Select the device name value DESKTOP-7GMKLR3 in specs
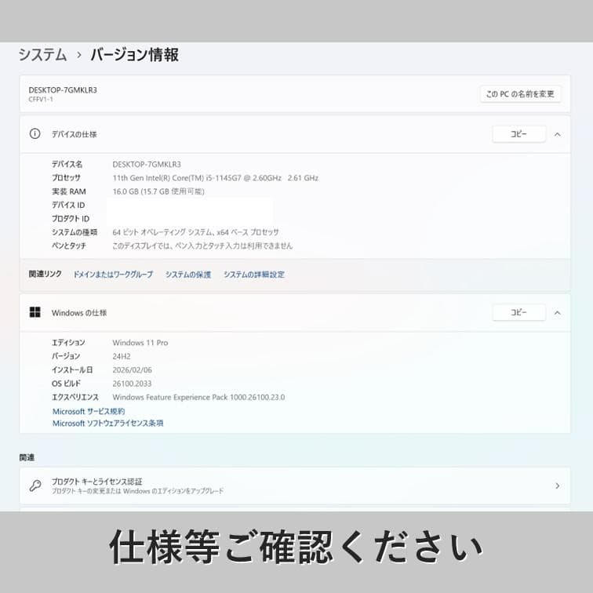The height and width of the screenshot is (593, 593). click(147, 165)
